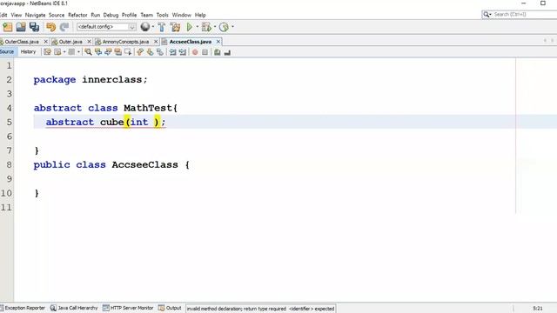
Task: Click the Find Selection magnifier icon
Action: (88, 52)
